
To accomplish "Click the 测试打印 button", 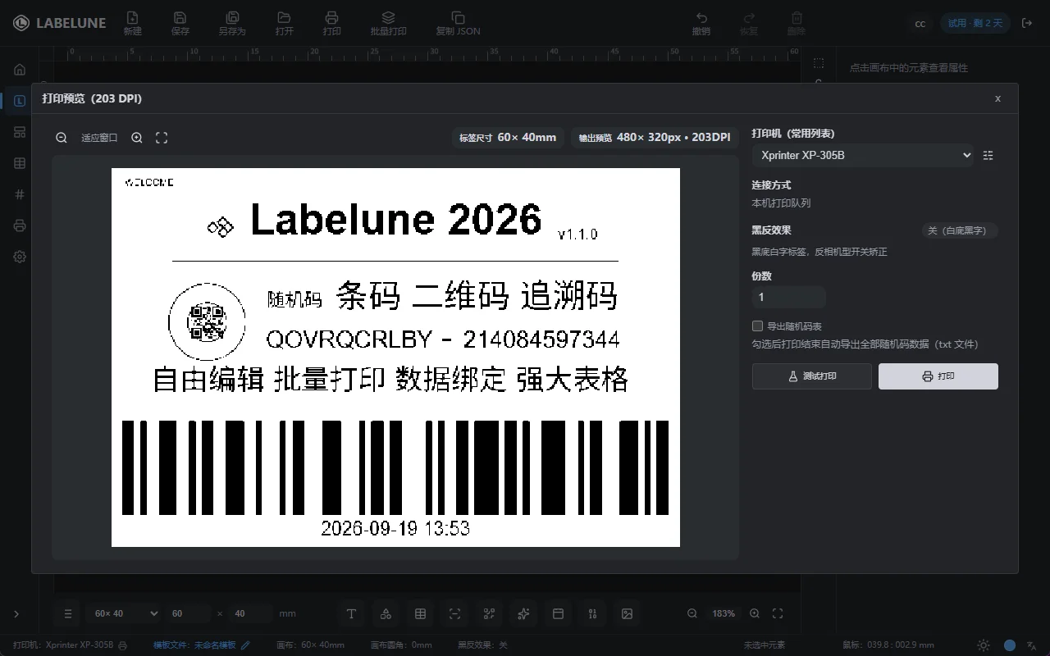I will [x=812, y=376].
